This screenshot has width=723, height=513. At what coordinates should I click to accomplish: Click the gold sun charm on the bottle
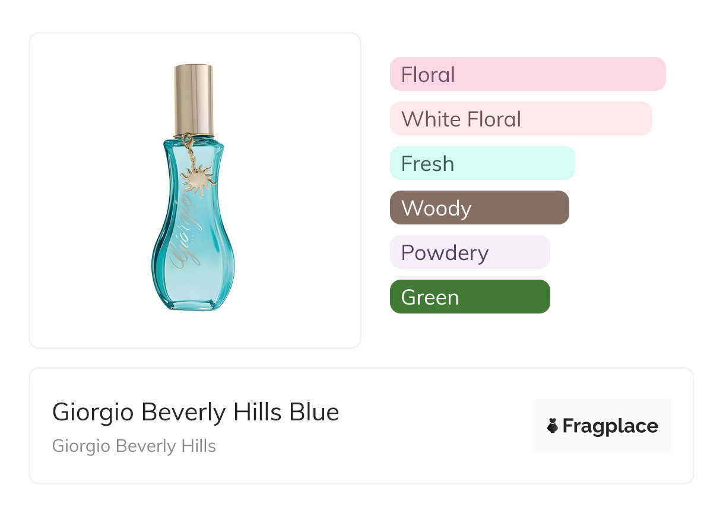[196, 180]
